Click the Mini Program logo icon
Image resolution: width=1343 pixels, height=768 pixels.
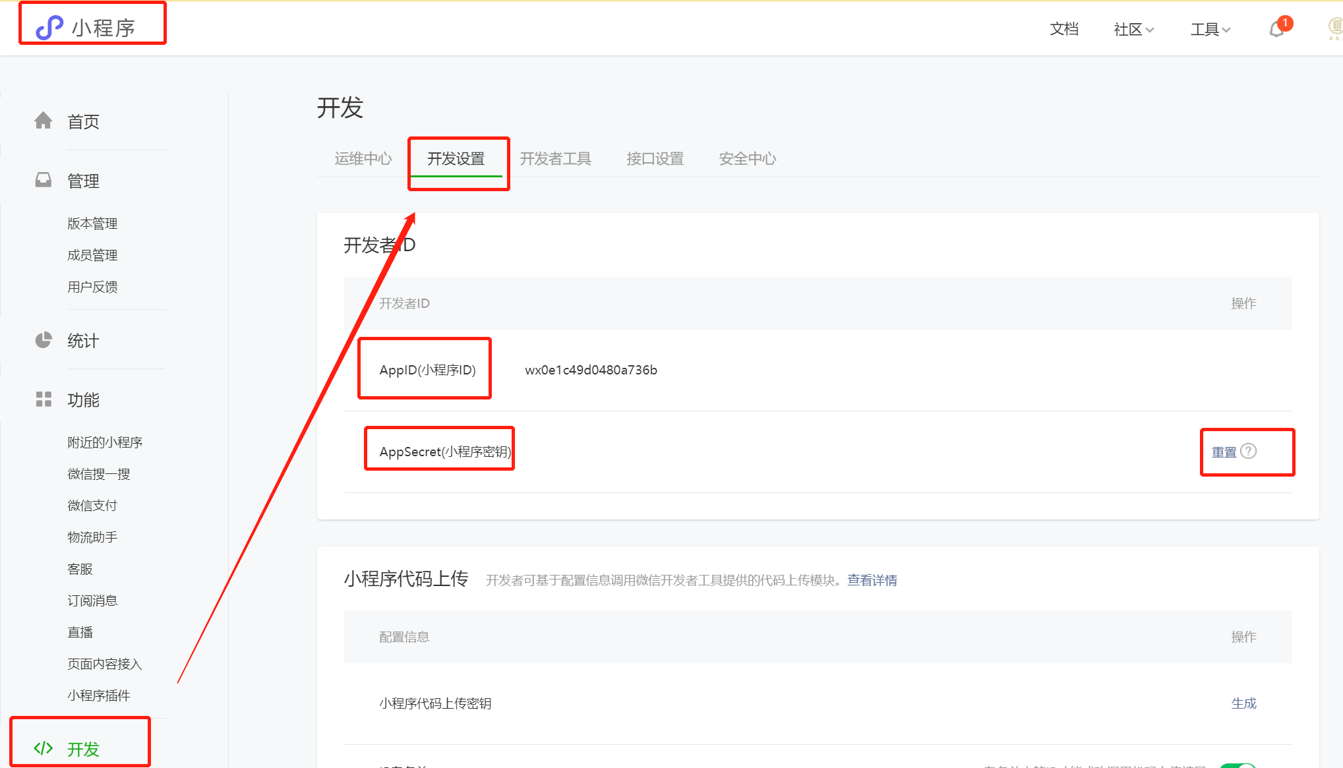coord(49,28)
